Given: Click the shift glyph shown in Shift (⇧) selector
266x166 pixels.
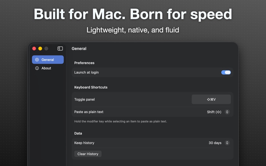Looking at the screenshot, I should (219, 112).
